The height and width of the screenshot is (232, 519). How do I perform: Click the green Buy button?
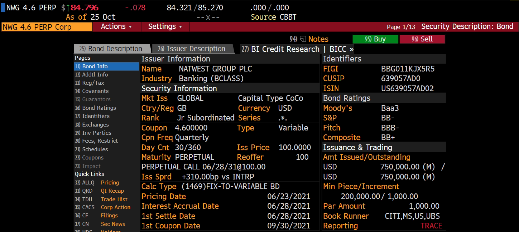pyautogui.click(x=375, y=39)
